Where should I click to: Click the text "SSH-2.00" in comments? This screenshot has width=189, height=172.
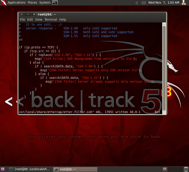point(71,28)
